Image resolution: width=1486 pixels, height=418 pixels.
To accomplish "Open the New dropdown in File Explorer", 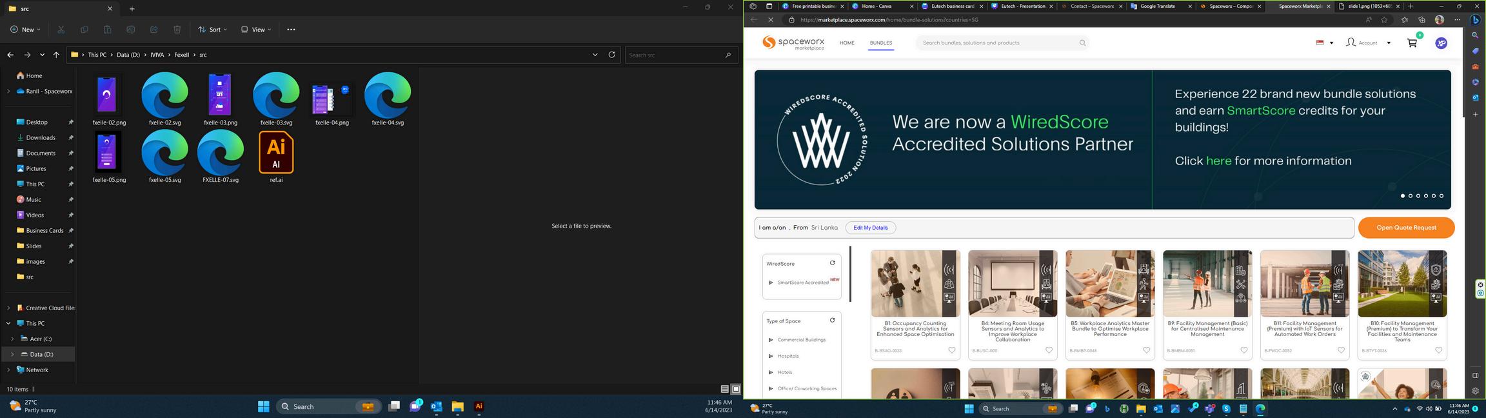I will click(x=25, y=30).
